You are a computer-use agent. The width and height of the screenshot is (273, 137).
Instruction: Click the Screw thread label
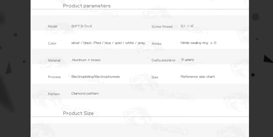point(162,27)
